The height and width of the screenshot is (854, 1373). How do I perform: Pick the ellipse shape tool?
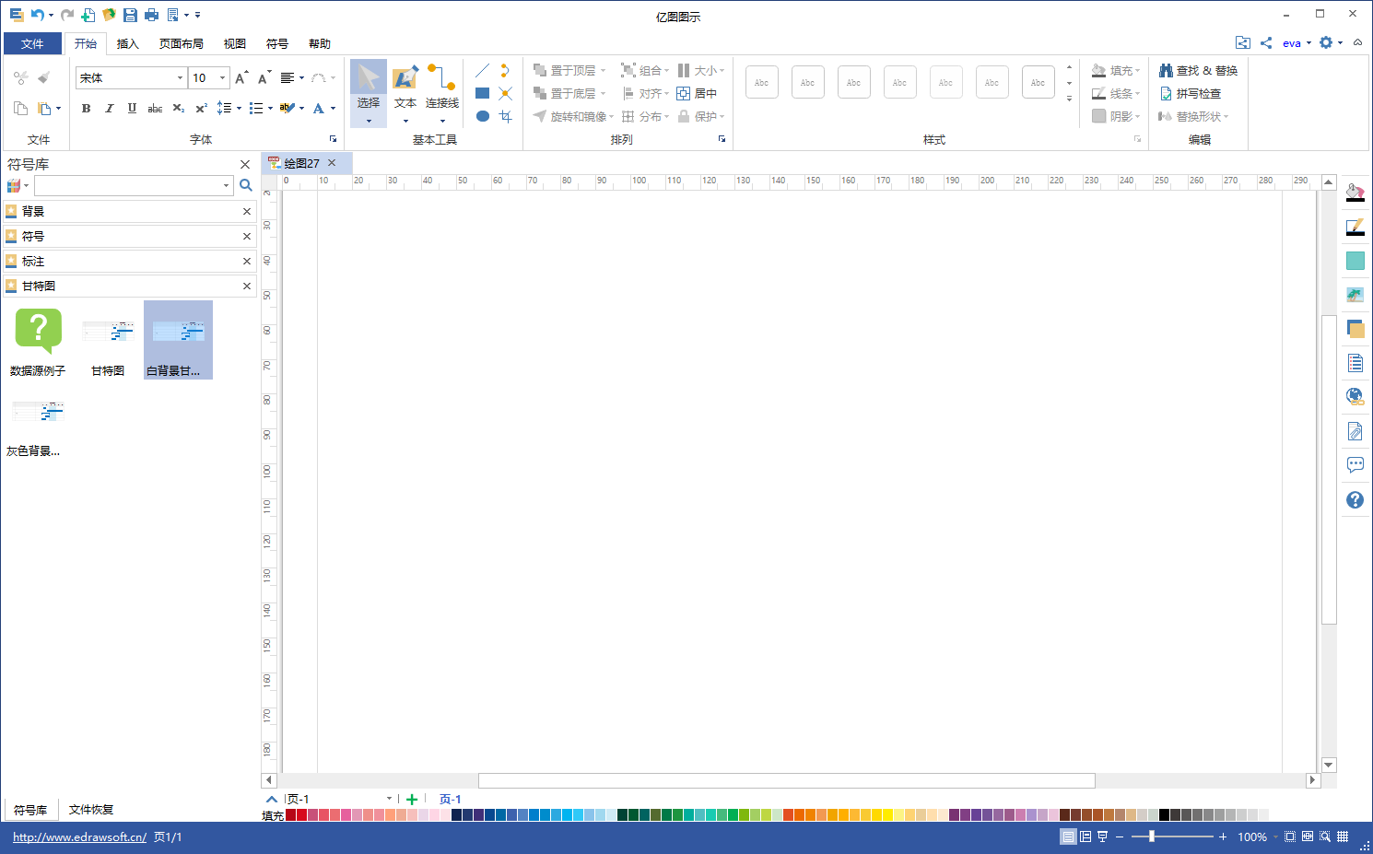click(x=482, y=116)
